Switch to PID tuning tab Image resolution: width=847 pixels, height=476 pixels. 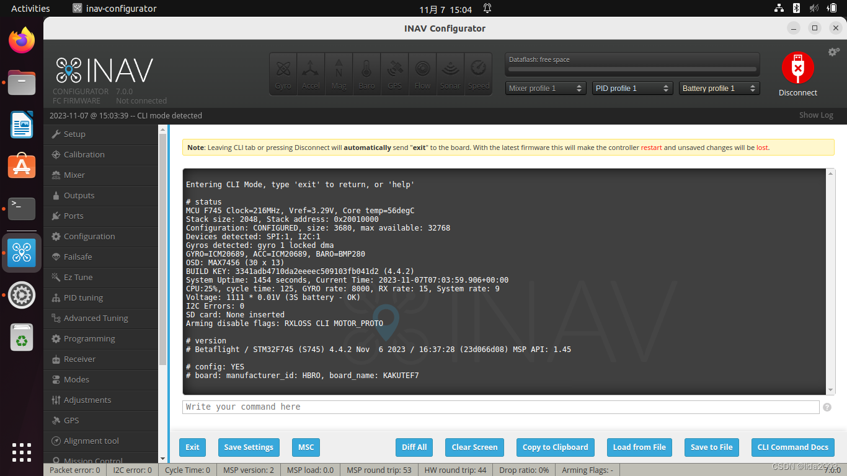click(x=101, y=298)
